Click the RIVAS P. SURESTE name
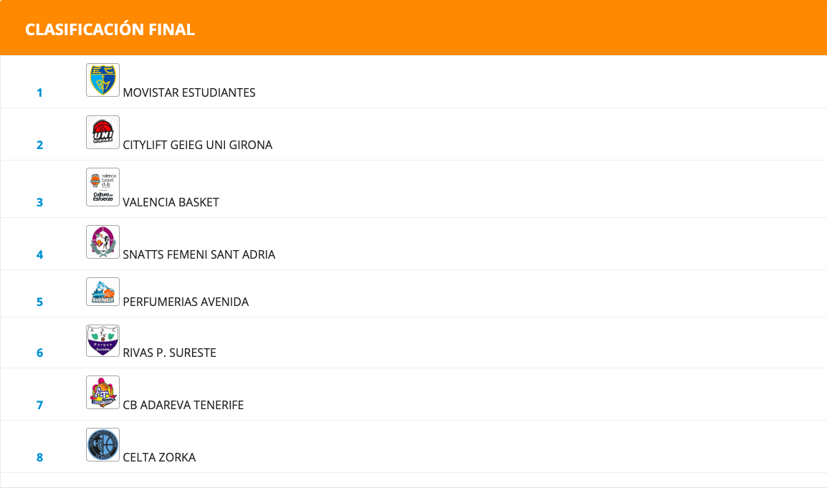The image size is (827, 488). (x=170, y=353)
